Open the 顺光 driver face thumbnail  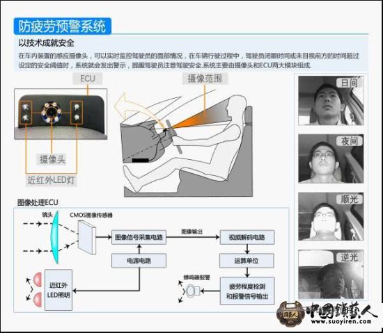pos(331,216)
